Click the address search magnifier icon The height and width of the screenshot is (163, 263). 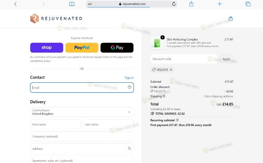pos(129,148)
